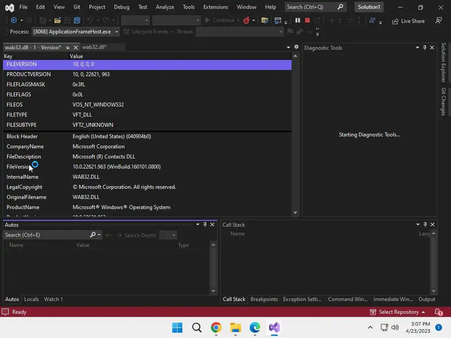The image size is (451, 338).
Task: Click the Break All pause icon
Action: [298, 20]
